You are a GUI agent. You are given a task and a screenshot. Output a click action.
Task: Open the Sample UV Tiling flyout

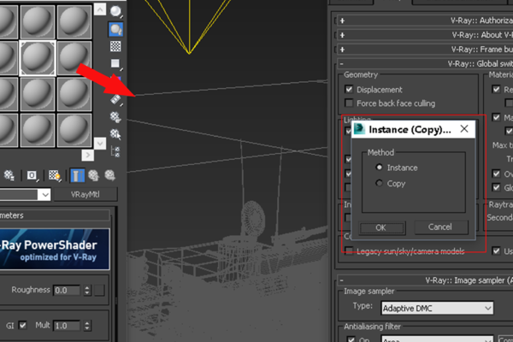tap(115, 63)
